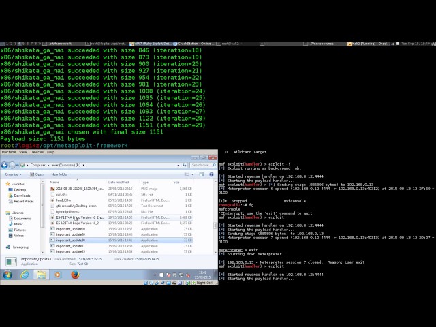Show hidden tray icons arrow
The image size is (436, 327).
click(x=155, y=275)
